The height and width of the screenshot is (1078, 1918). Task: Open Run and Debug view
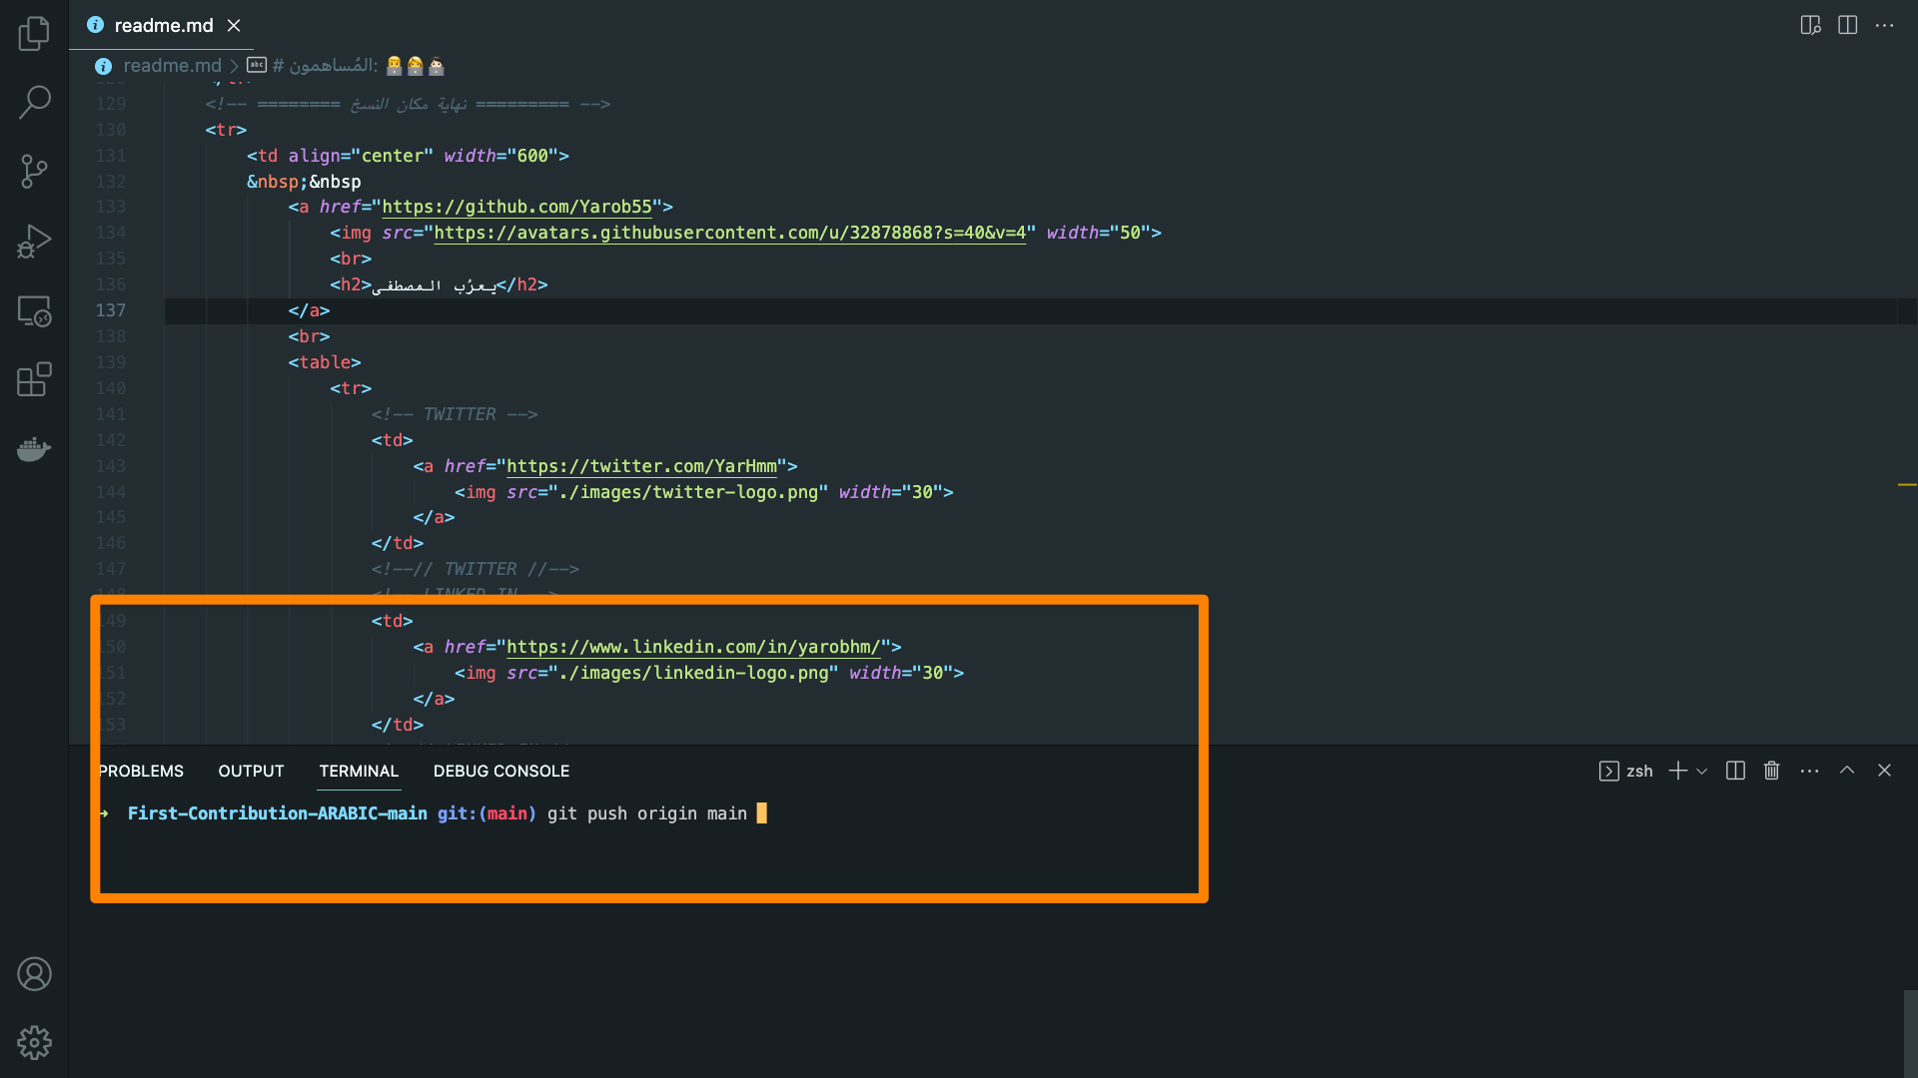click(34, 241)
